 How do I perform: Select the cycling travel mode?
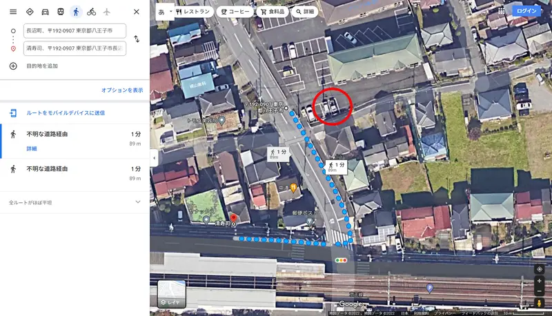click(x=91, y=12)
